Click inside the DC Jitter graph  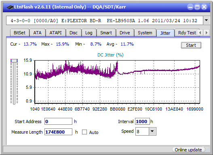tap(117, 82)
